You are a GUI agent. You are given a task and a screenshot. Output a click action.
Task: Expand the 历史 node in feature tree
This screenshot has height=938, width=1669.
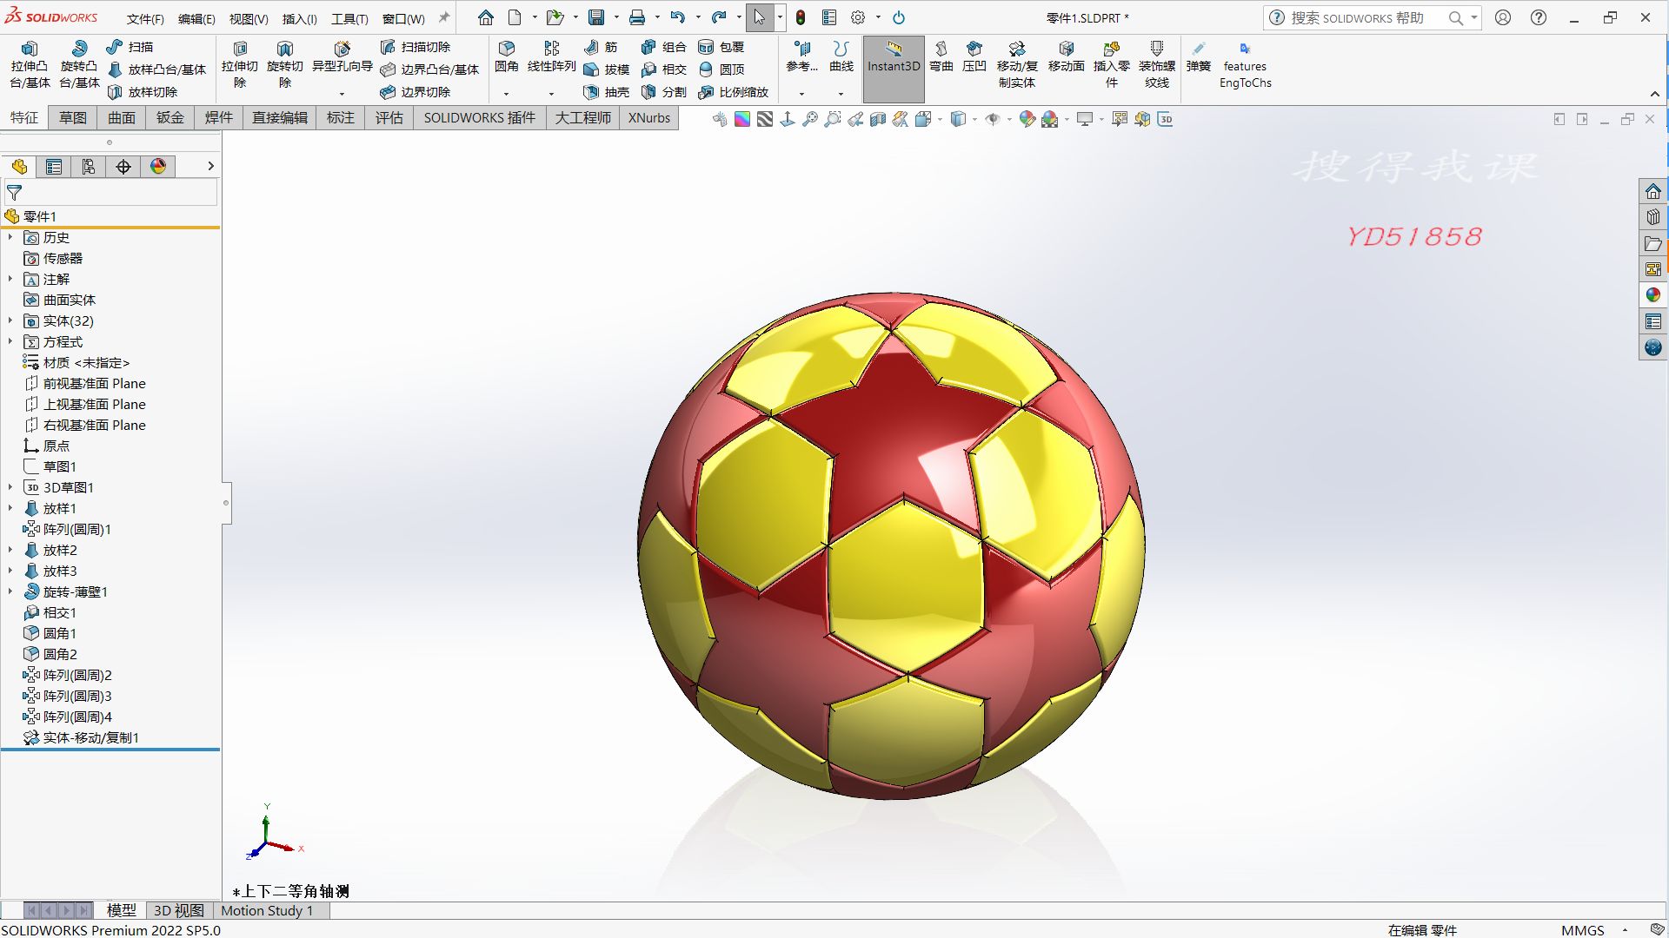click(10, 237)
